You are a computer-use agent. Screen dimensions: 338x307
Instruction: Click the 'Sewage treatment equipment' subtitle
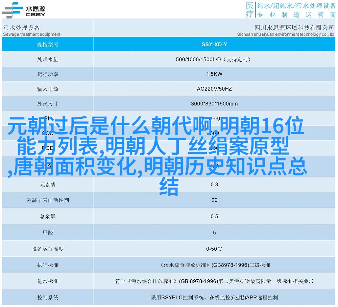tap(31, 34)
